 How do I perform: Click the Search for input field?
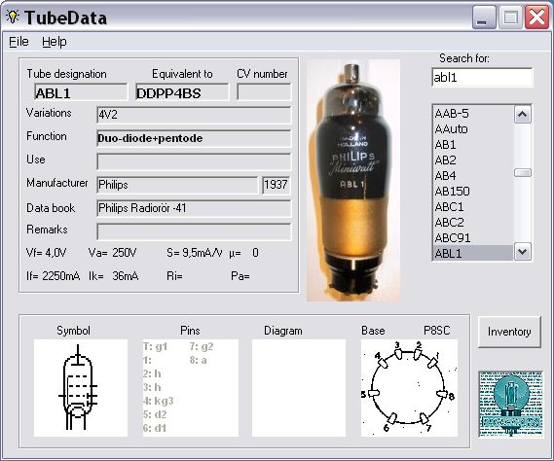coord(482,77)
